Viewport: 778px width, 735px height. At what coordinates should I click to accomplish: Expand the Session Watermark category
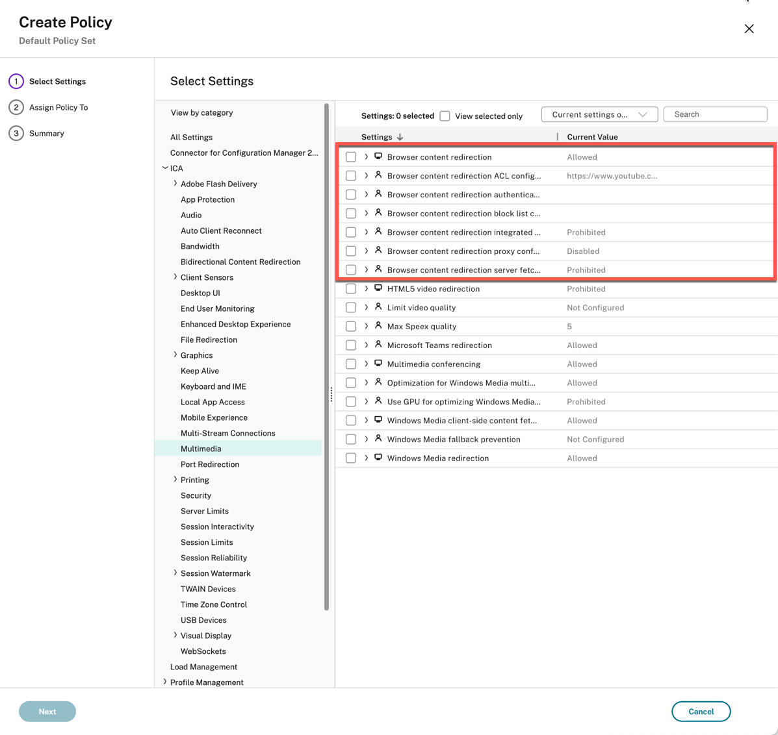click(175, 573)
